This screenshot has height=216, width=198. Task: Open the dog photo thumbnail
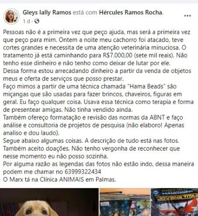(x=49, y=202)
